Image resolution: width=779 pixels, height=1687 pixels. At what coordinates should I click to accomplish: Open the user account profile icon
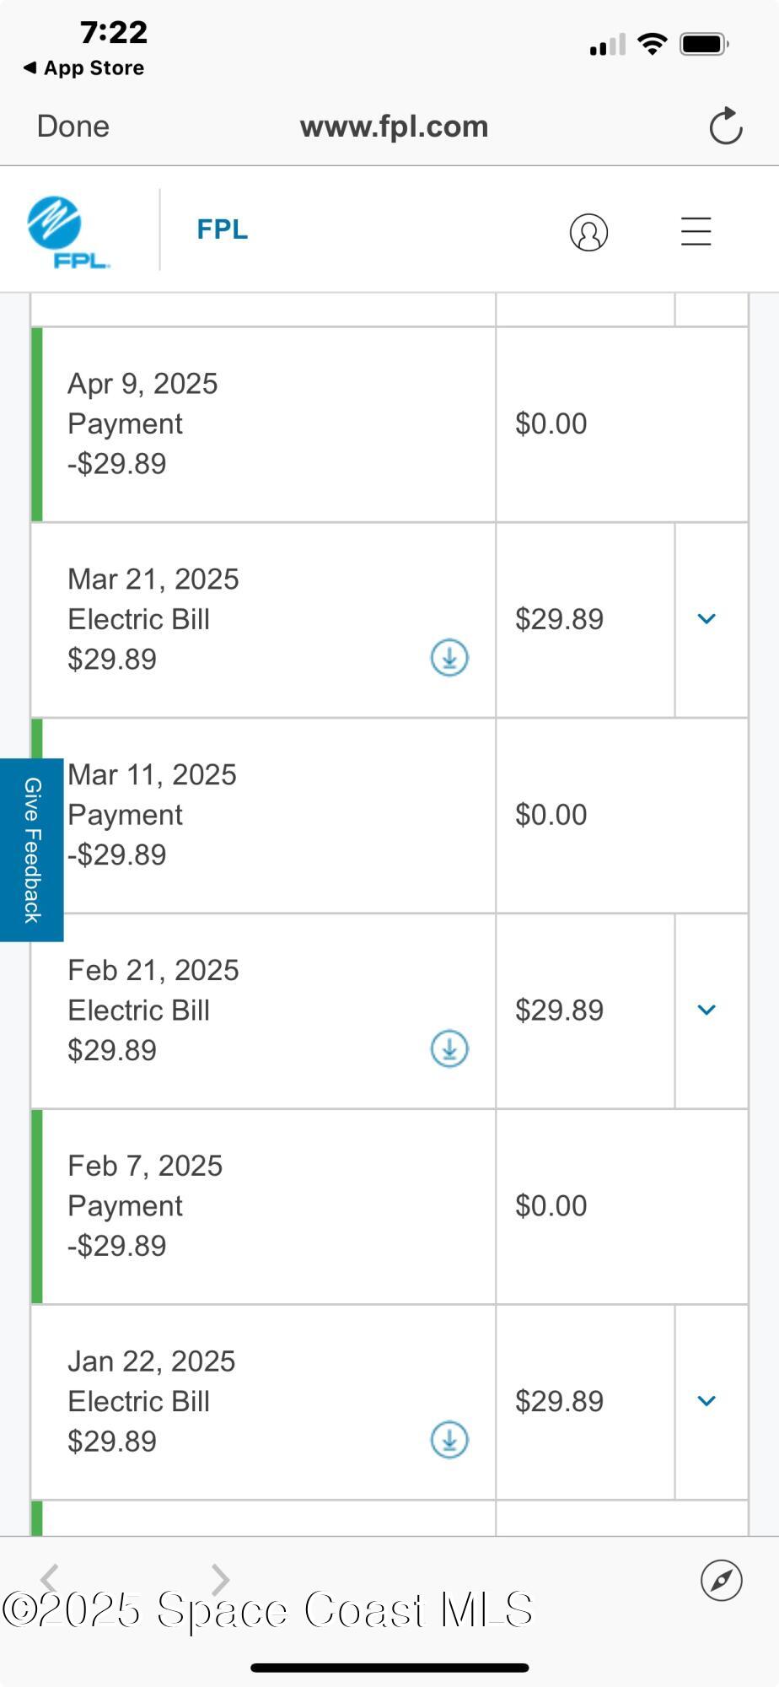[588, 232]
